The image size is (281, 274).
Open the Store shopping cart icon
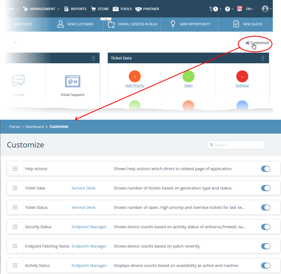click(93, 9)
